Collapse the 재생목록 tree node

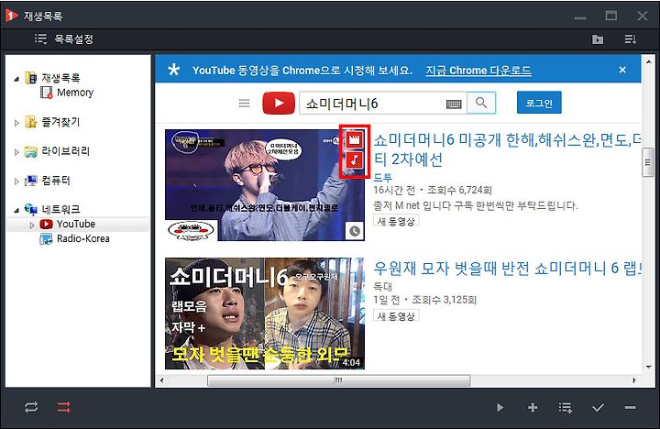coord(16,79)
